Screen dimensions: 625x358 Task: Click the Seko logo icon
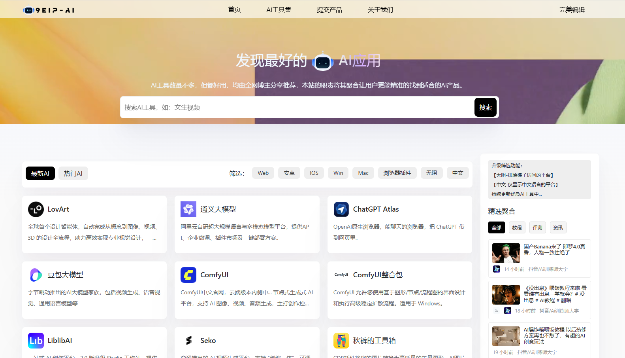188,341
